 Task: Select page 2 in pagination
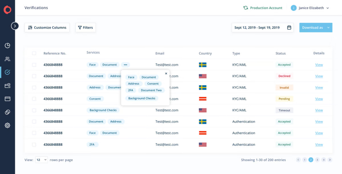tap(311, 160)
